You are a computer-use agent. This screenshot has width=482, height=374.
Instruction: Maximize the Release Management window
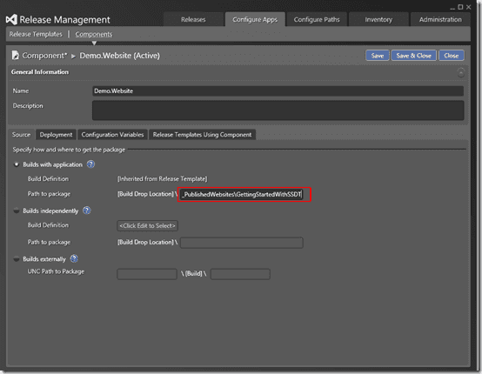460,7
